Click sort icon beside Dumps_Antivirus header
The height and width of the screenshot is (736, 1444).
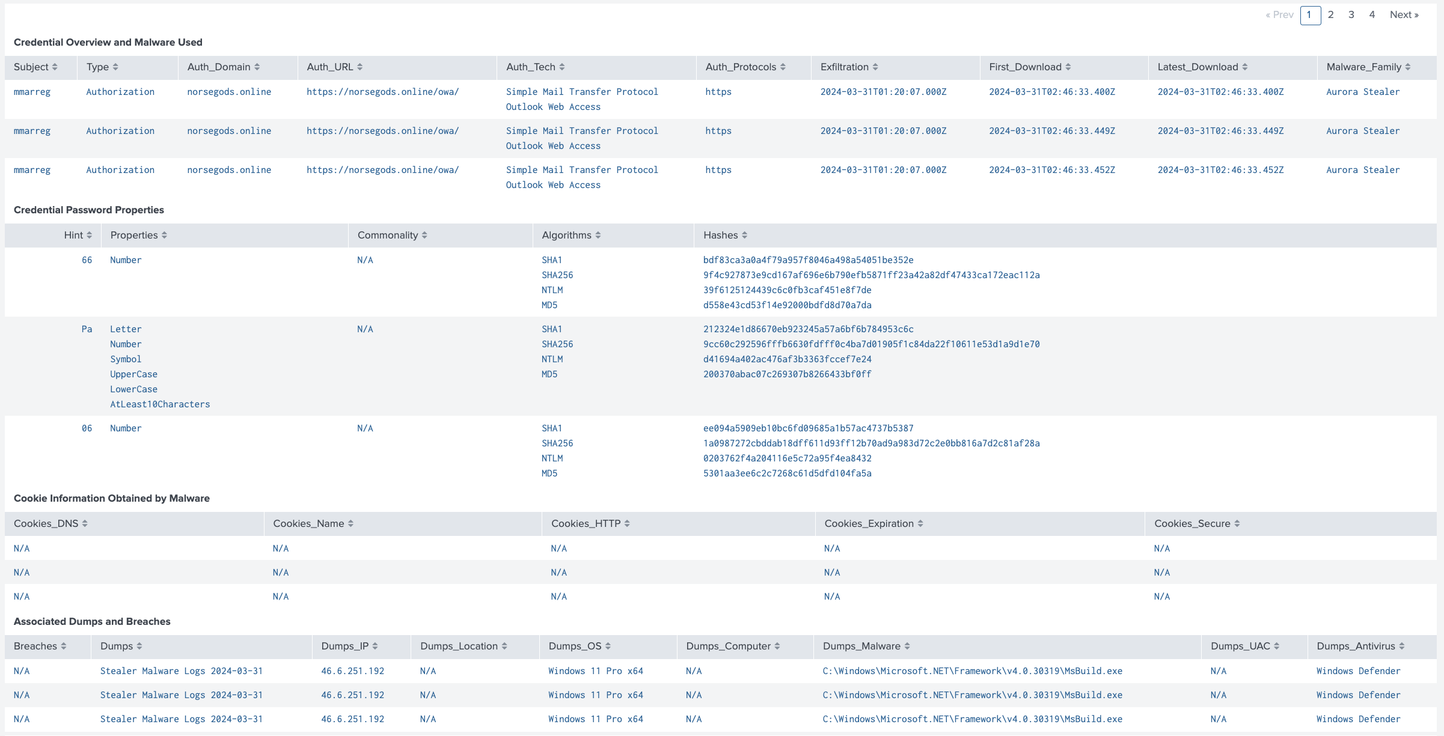point(1401,646)
